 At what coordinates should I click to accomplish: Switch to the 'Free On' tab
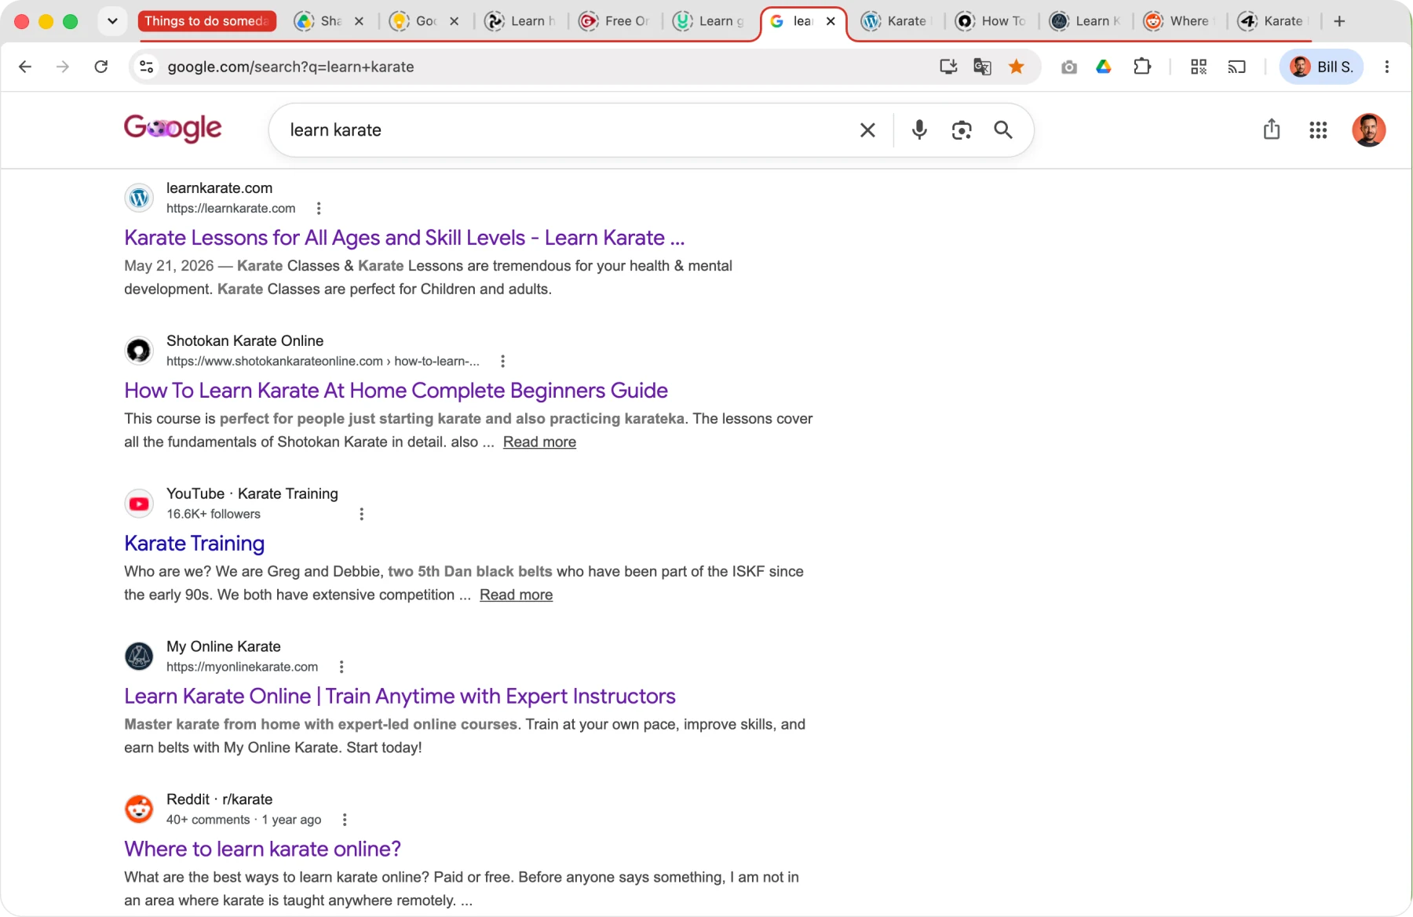click(x=615, y=21)
